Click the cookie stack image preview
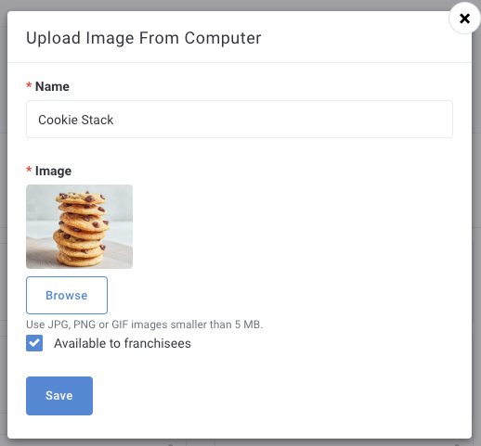The width and height of the screenshot is (481, 446). tap(79, 226)
